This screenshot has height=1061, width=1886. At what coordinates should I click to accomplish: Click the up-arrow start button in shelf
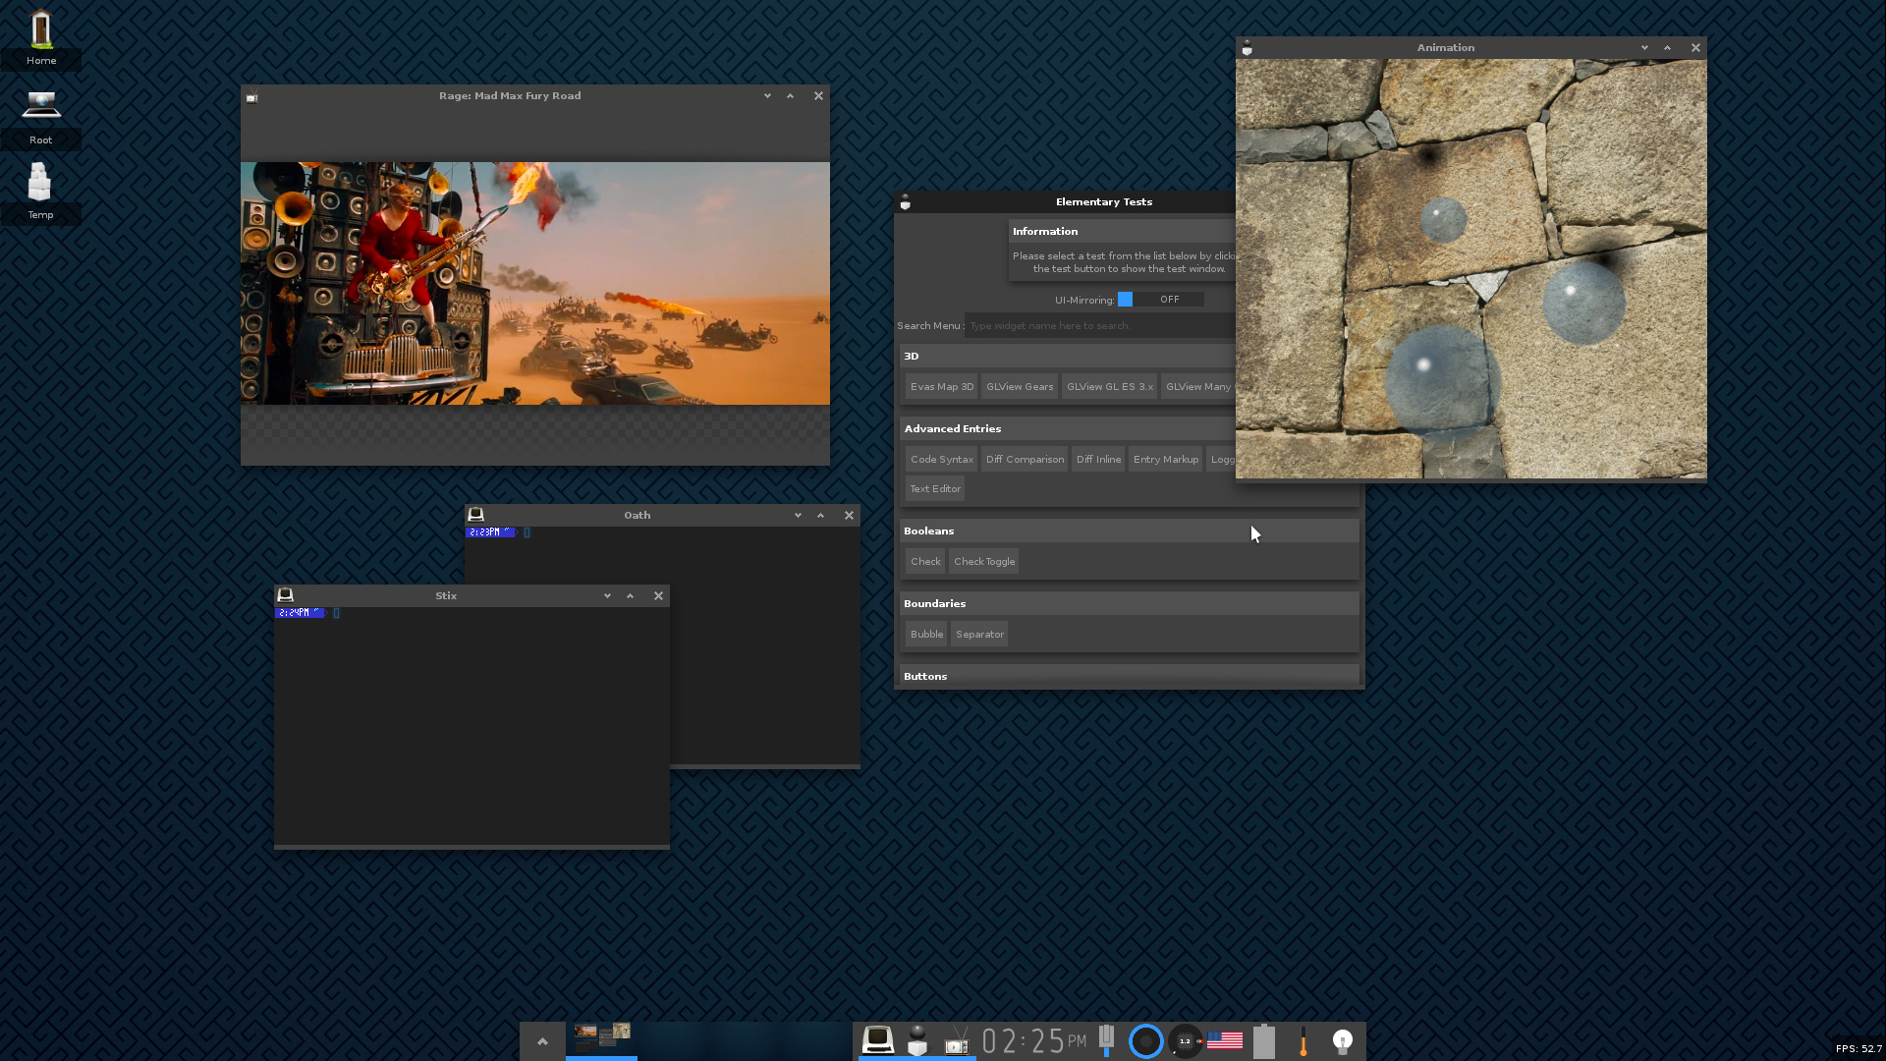click(x=542, y=1041)
